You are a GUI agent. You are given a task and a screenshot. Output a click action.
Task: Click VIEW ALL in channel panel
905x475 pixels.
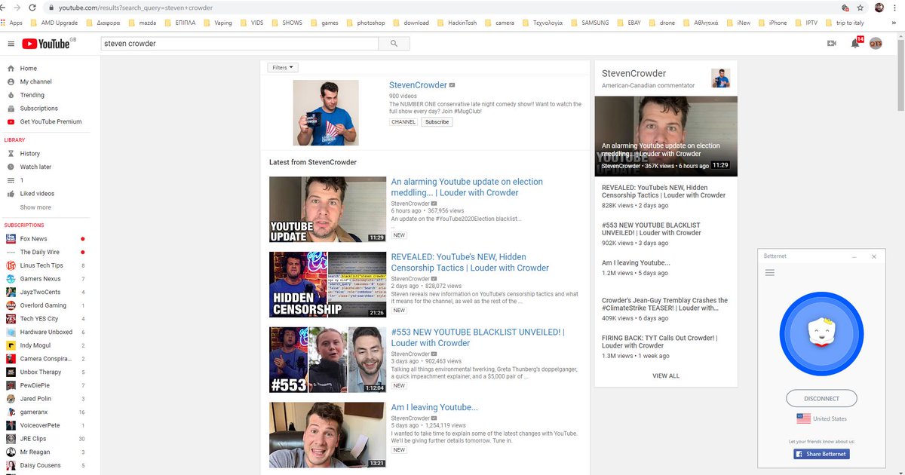(x=666, y=375)
